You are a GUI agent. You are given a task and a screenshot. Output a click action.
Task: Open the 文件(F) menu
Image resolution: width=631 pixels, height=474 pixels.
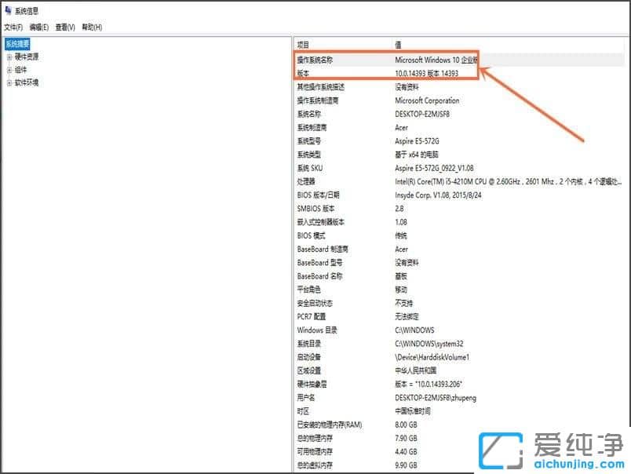pos(16,26)
